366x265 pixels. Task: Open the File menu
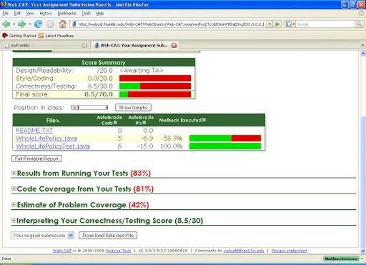[x=5, y=13]
